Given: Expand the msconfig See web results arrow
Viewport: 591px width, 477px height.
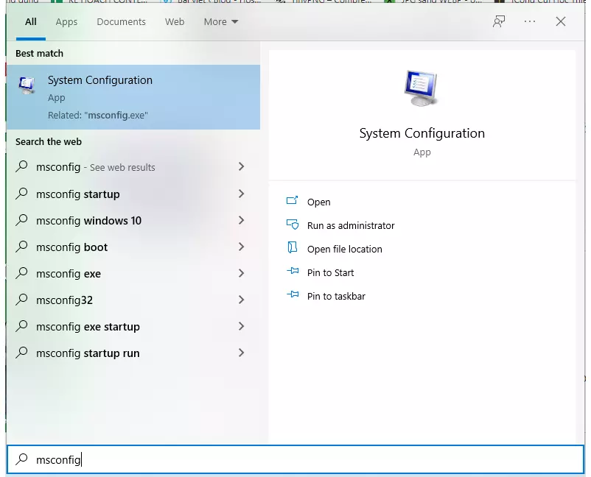Looking at the screenshot, I should [x=241, y=166].
